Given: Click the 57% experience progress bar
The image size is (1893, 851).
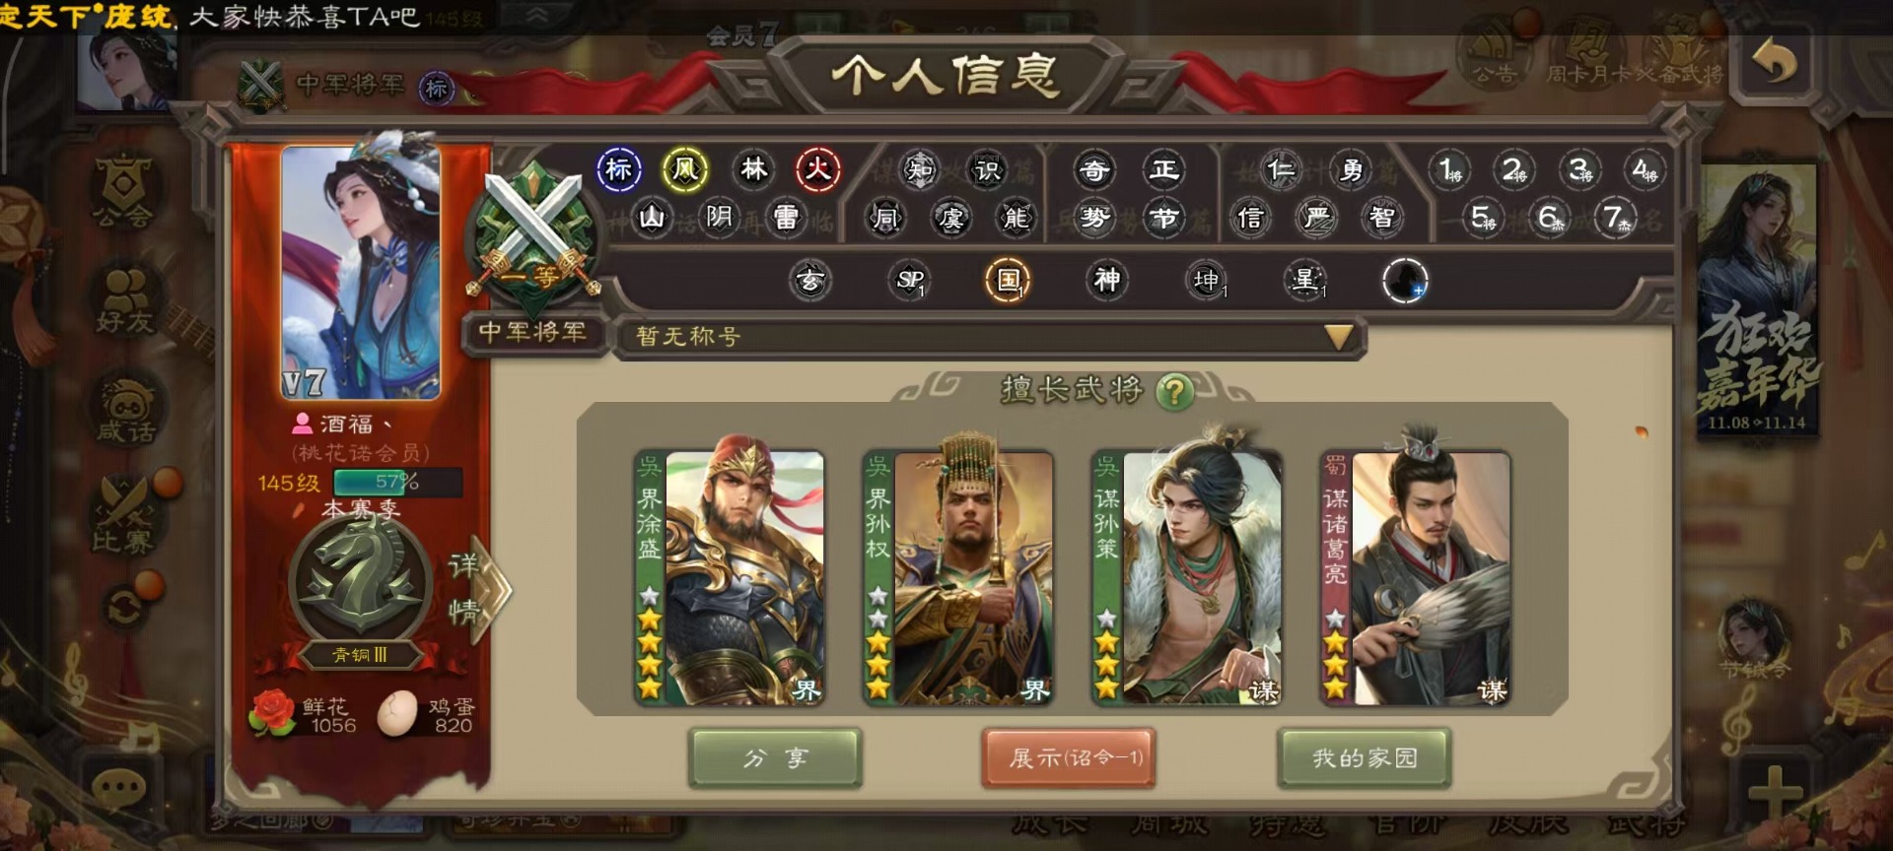Looking at the screenshot, I should [397, 483].
